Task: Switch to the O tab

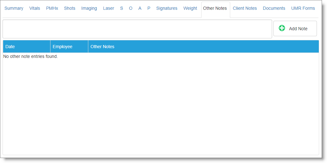Action: (x=131, y=8)
